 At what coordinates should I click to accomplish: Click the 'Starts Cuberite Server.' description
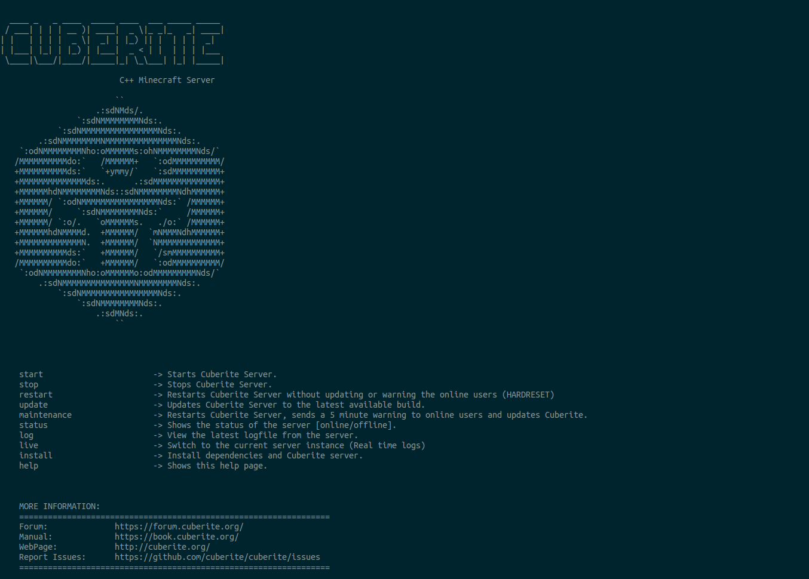(222, 374)
